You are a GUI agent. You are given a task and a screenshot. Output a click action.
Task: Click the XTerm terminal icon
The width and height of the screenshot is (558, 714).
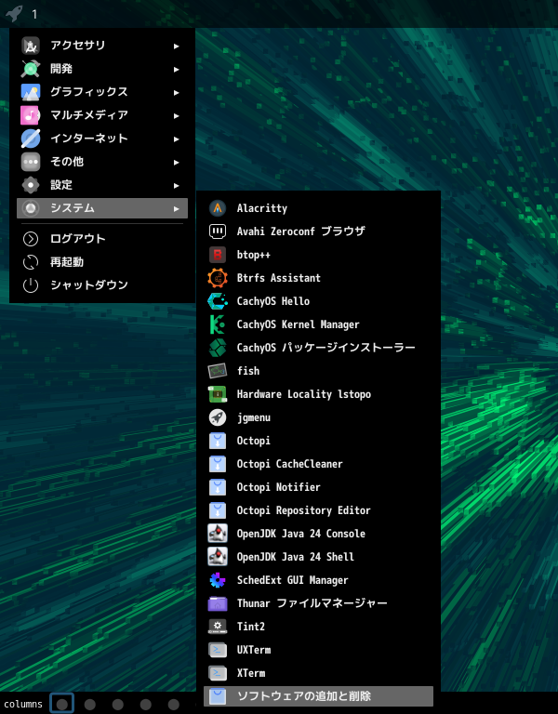click(218, 673)
